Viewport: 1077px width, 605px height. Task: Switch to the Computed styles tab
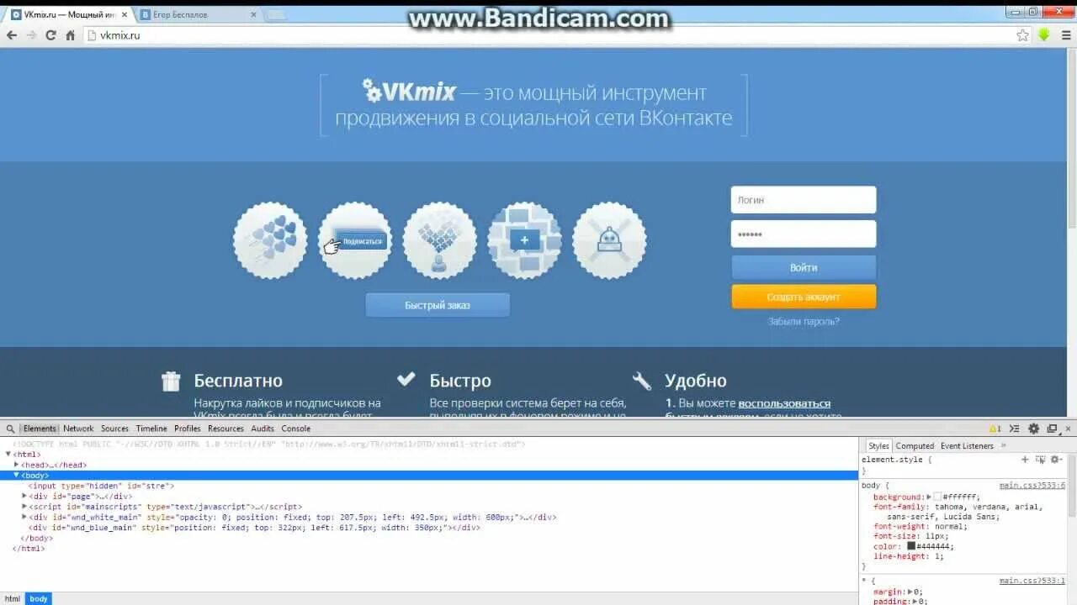[915, 446]
